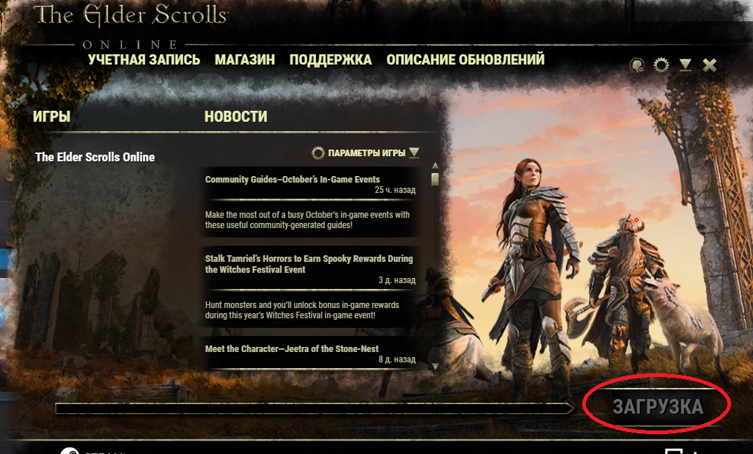
Task: Open the account profile head icon
Action: click(x=636, y=65)
